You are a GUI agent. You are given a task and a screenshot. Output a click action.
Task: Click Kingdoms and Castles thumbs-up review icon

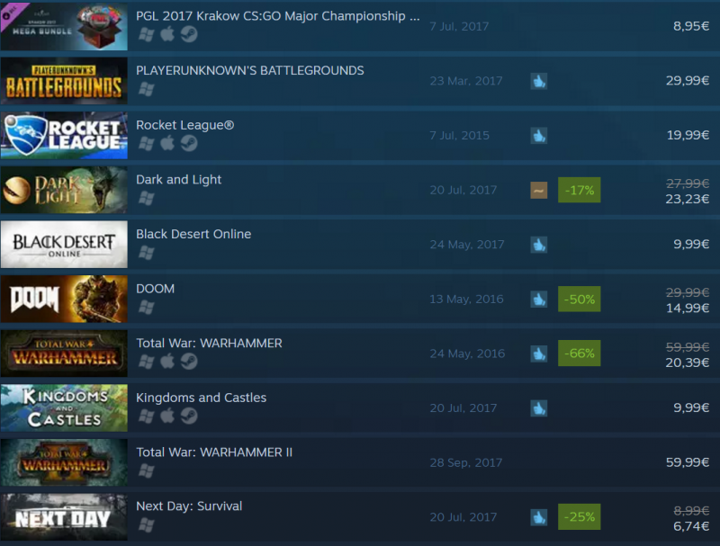[538, 407]
